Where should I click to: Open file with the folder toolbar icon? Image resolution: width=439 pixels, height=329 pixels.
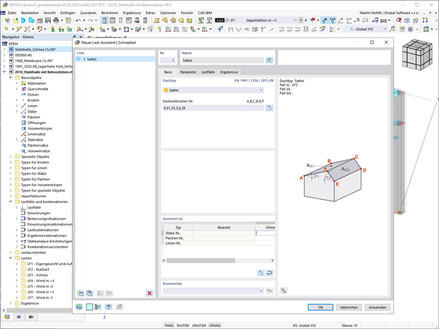click(16, 20)
